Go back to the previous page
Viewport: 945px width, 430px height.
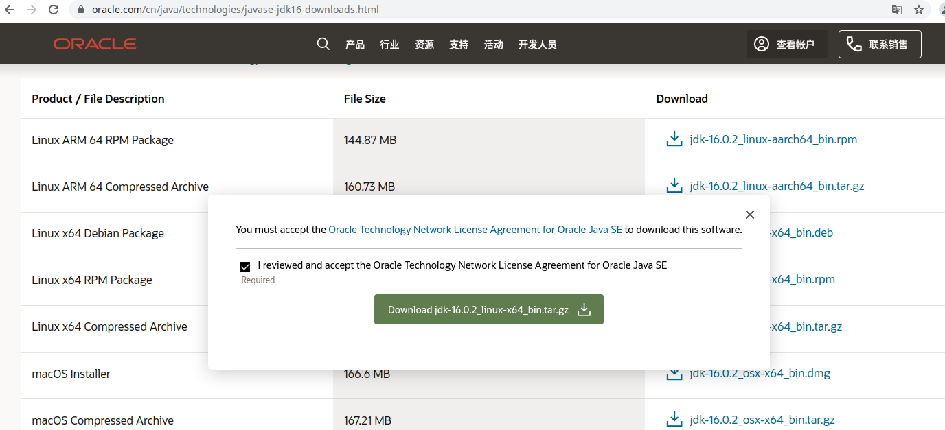(10, 10)
